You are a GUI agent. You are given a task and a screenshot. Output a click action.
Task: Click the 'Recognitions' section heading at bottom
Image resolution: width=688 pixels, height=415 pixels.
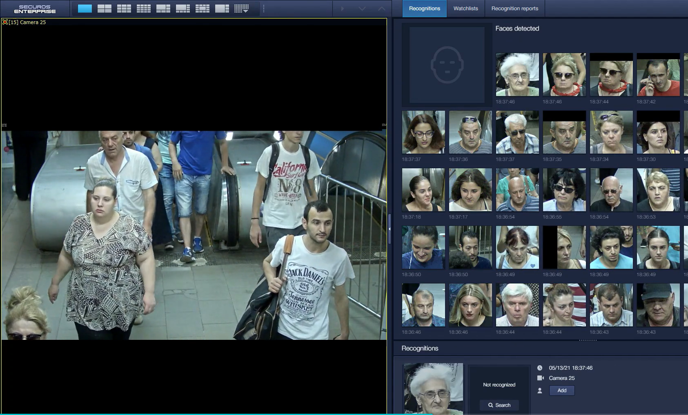[x=420, y=348]
